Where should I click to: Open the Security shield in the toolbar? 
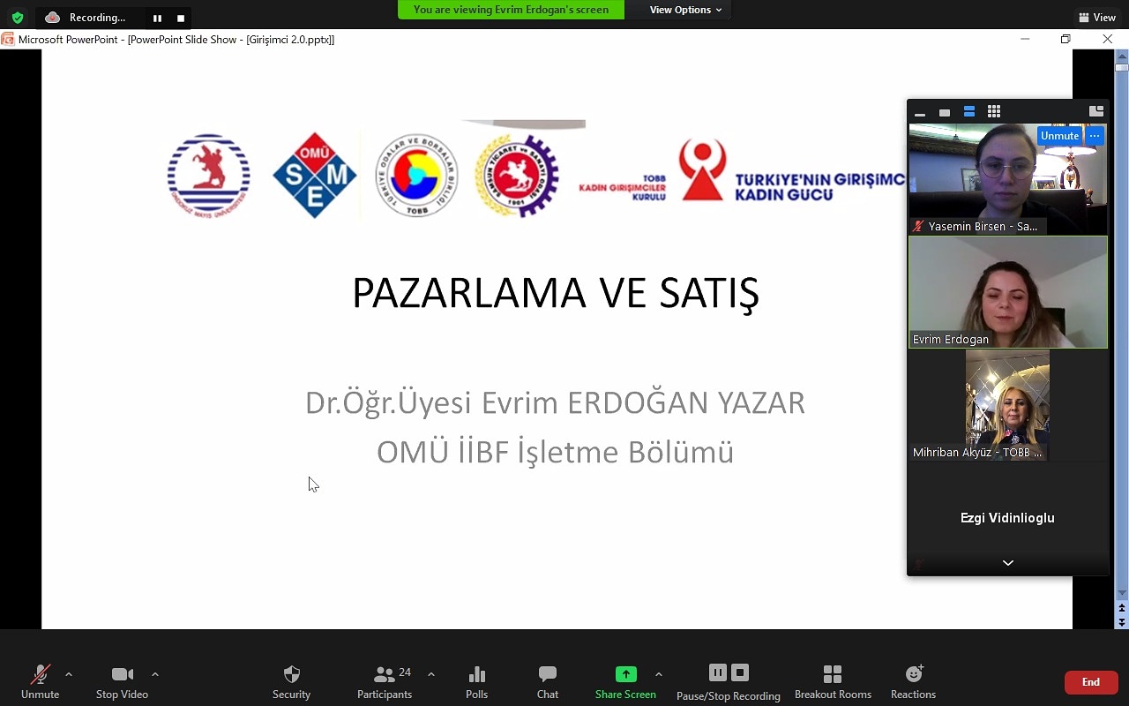point(291,681)
